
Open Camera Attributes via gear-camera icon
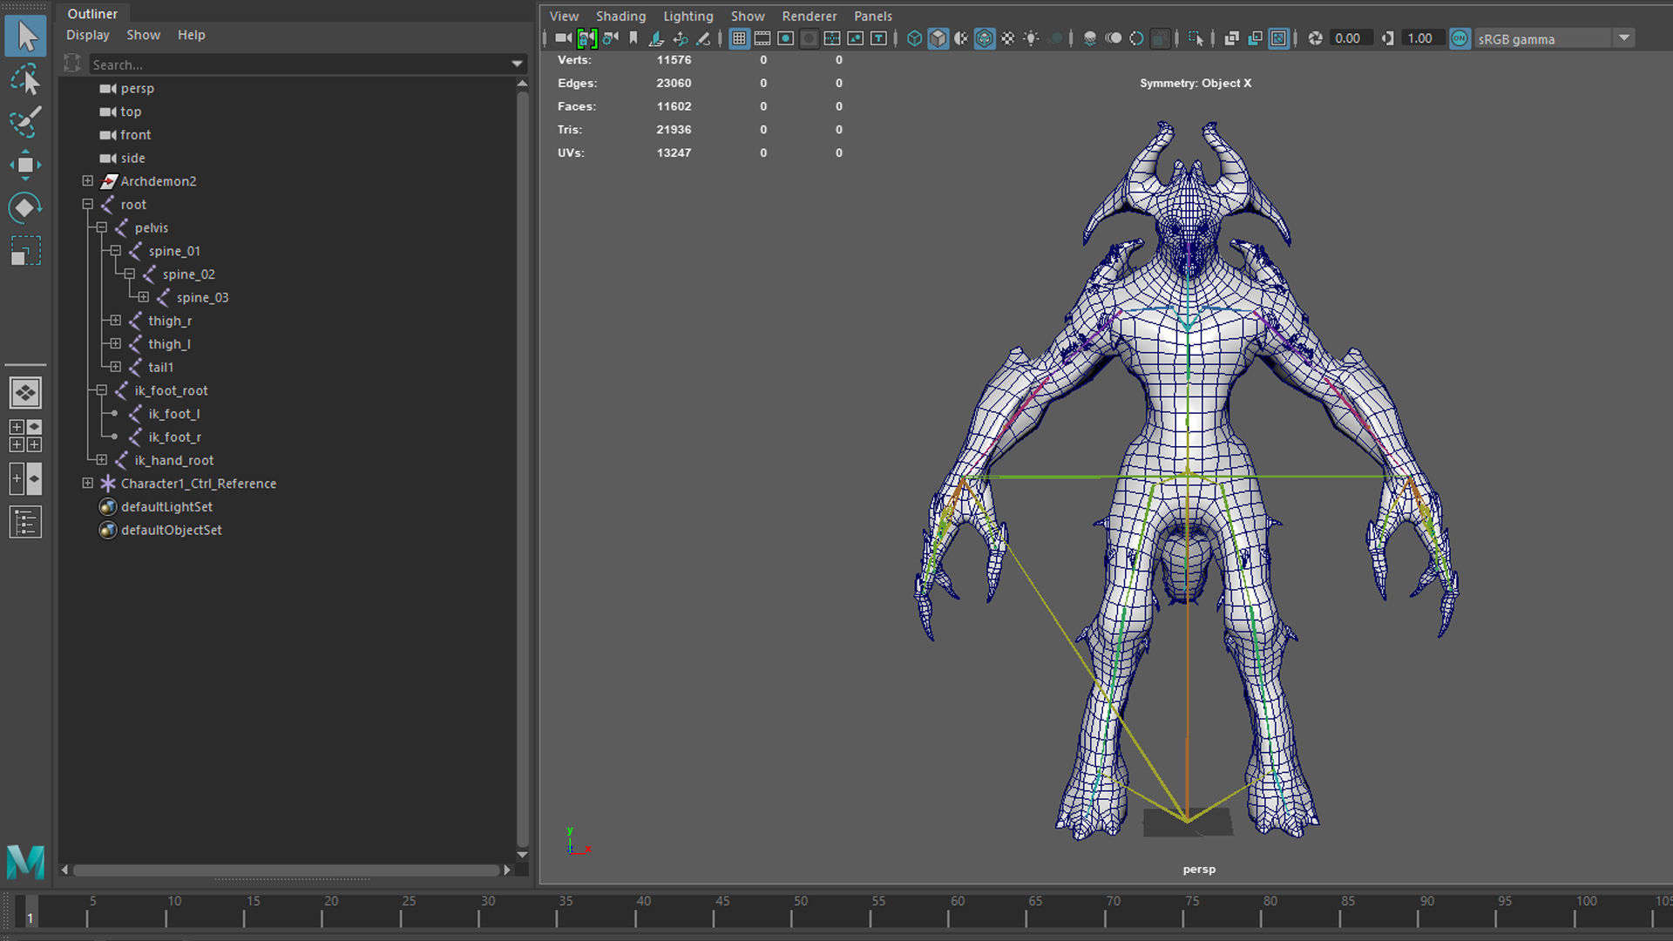coord(610,38)
